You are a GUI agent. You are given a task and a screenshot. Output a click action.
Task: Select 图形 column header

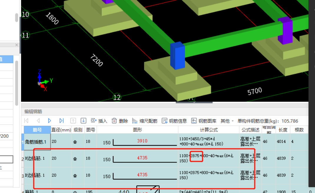137,130
